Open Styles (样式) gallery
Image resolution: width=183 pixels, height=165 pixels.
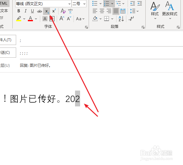tap(155, 10)
